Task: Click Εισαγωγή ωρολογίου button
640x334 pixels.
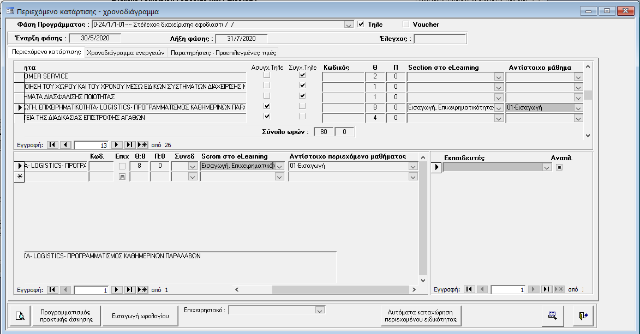Action: [141, 315]
